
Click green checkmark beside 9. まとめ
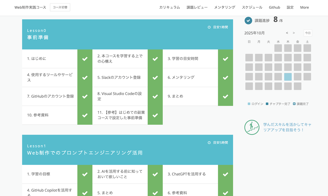pyautogui.click(x=225, y=96)
